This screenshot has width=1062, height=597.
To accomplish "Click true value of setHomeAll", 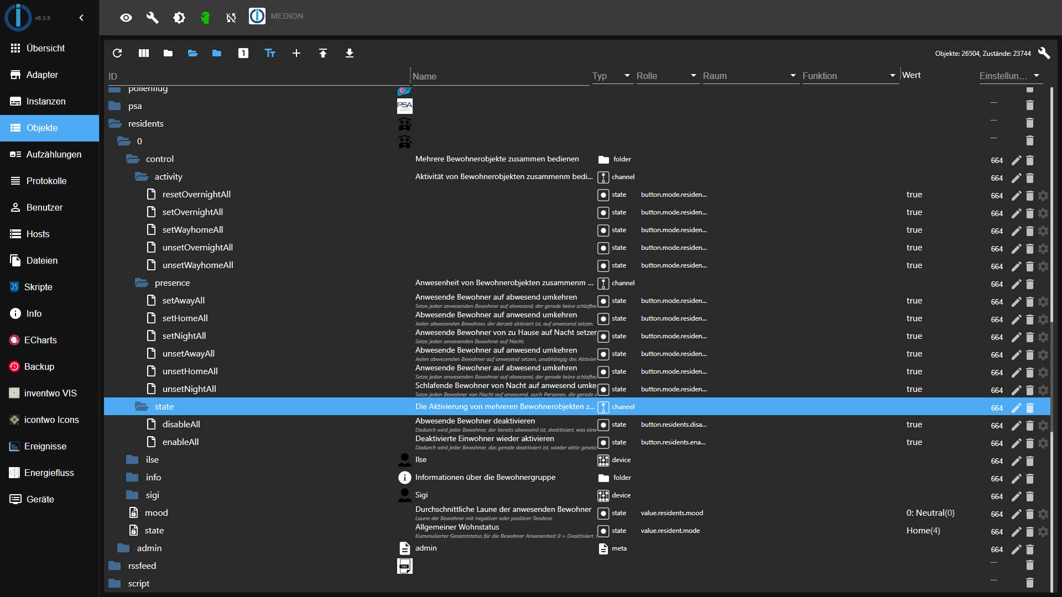I will (x=914, y=318).
